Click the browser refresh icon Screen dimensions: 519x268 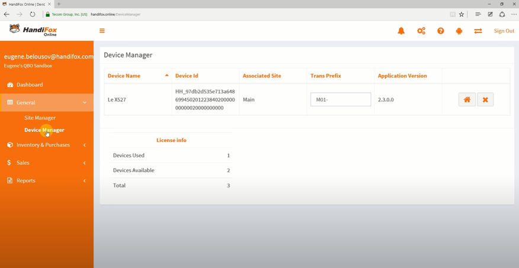point(33,14)
